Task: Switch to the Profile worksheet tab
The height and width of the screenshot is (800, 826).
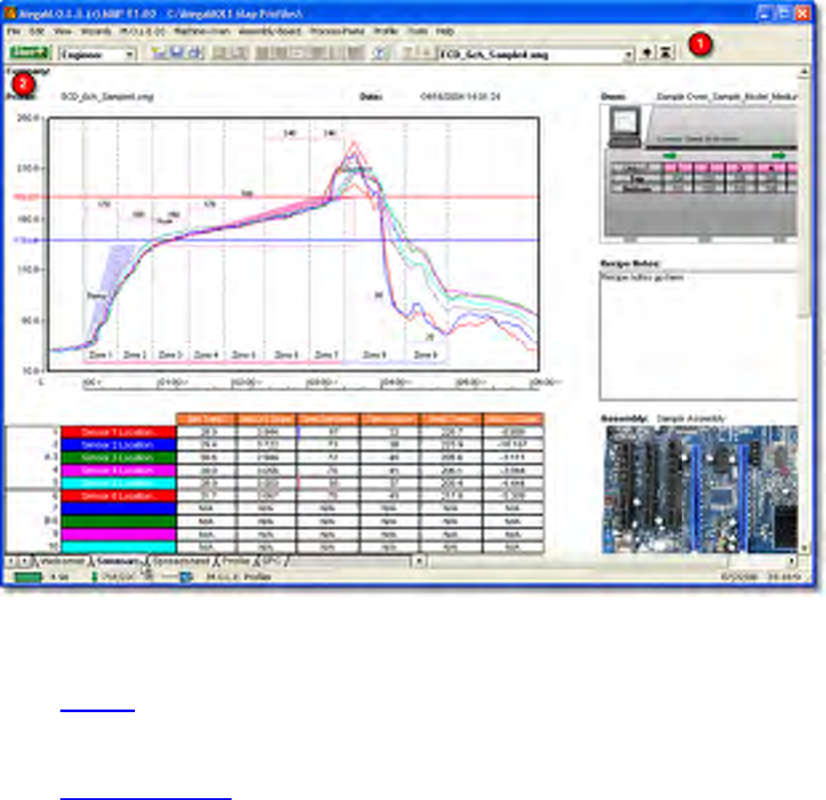Action: tap(235, 561)
